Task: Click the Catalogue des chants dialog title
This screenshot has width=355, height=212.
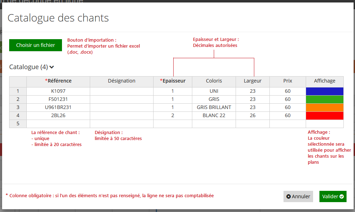Action: click(58, 18)
